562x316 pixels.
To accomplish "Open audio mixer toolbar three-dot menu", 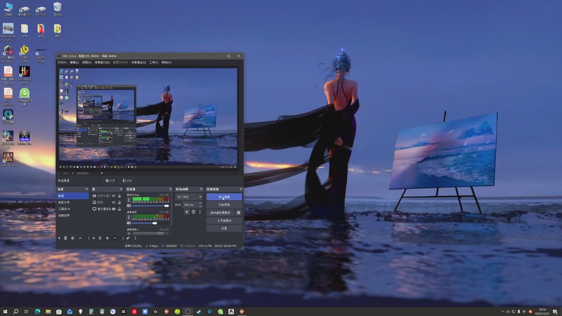I will click(135, 238).
